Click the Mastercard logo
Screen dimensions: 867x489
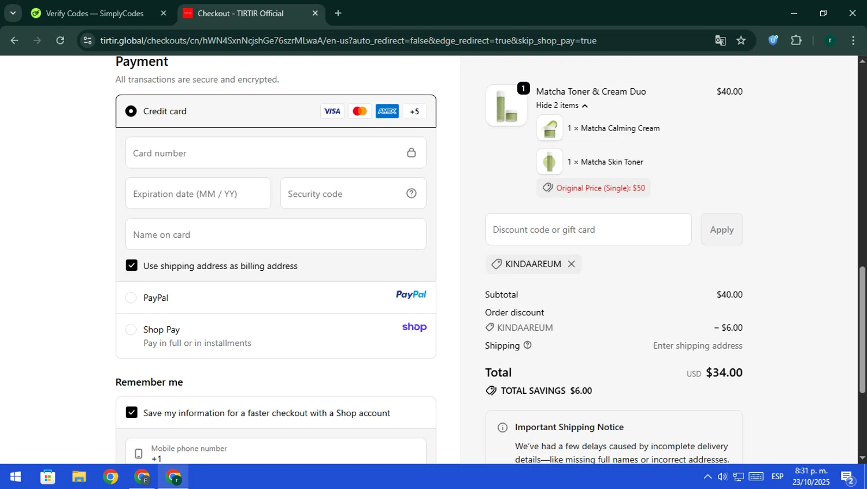tap(360, 111)
